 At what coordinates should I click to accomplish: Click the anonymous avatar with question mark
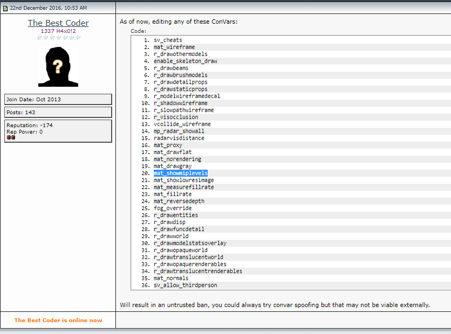click(58, 67)
